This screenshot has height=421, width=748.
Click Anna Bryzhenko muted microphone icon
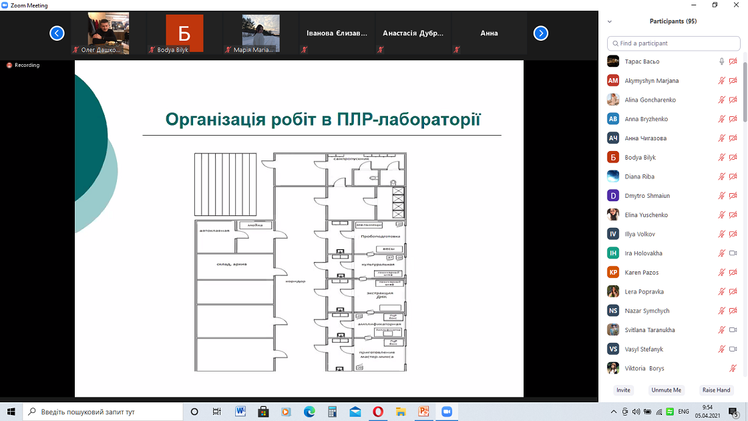722,119
